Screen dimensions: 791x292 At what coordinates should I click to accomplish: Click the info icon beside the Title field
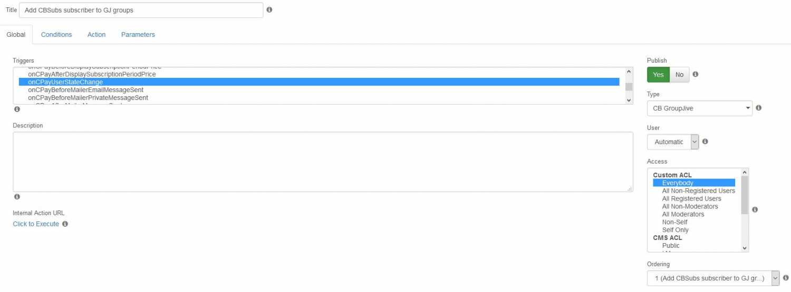[x=269, y=9]
